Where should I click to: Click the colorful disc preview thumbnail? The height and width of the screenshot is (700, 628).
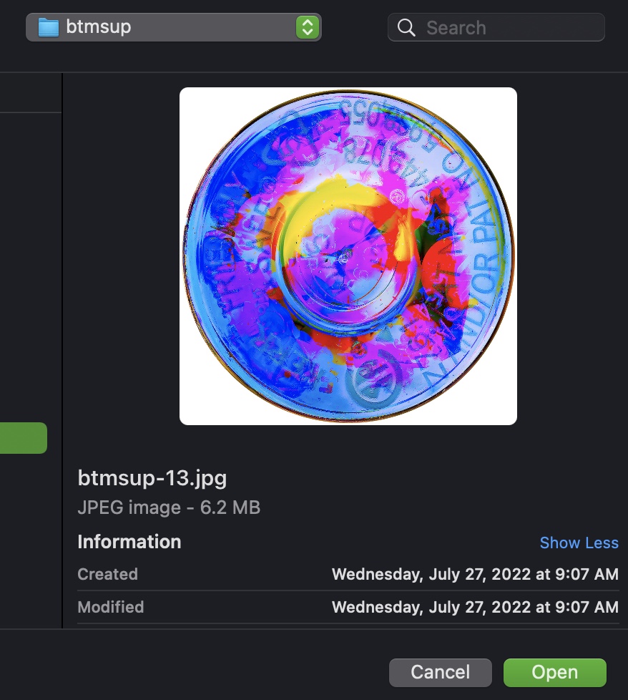click(x=348, y=256)
